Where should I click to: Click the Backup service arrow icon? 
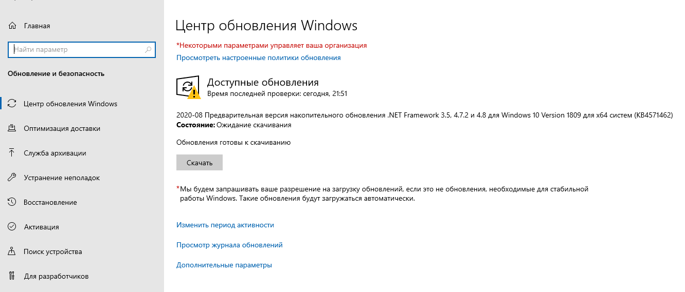click(12, 153)
